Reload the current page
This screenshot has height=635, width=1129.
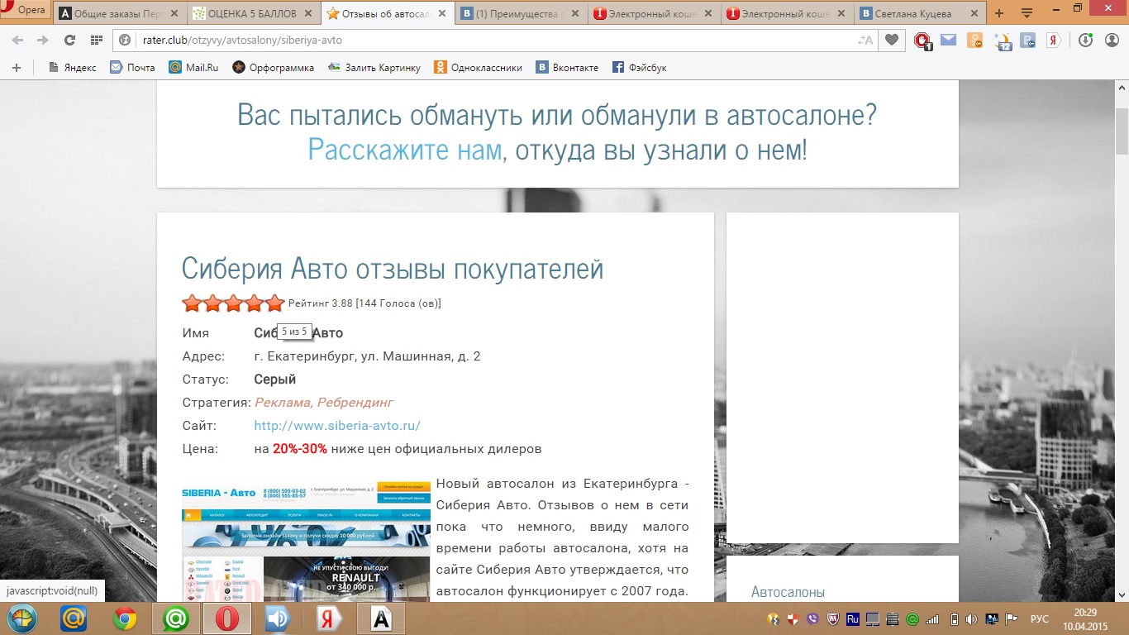point(69,40)
